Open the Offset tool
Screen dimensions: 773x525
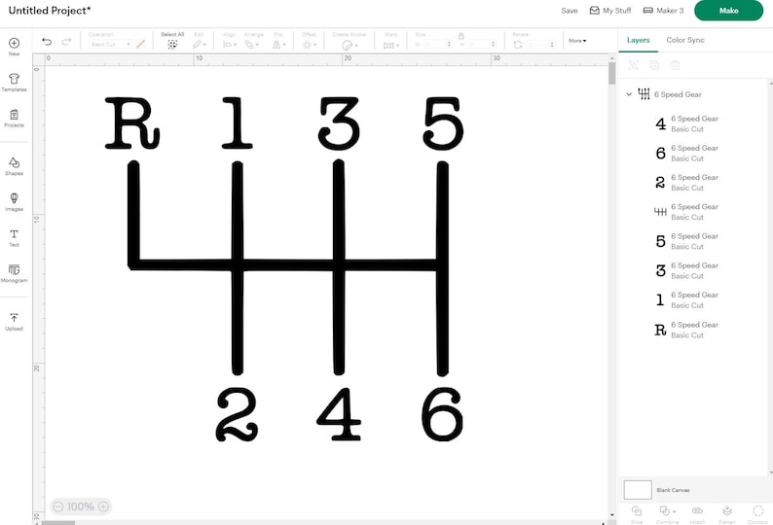(309, 45)
